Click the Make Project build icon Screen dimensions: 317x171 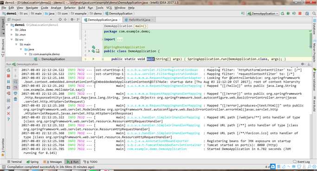243,13
